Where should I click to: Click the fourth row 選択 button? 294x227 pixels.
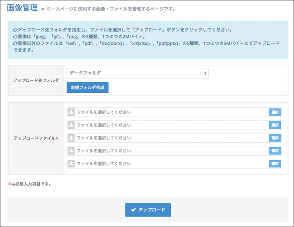pos(275,151)
